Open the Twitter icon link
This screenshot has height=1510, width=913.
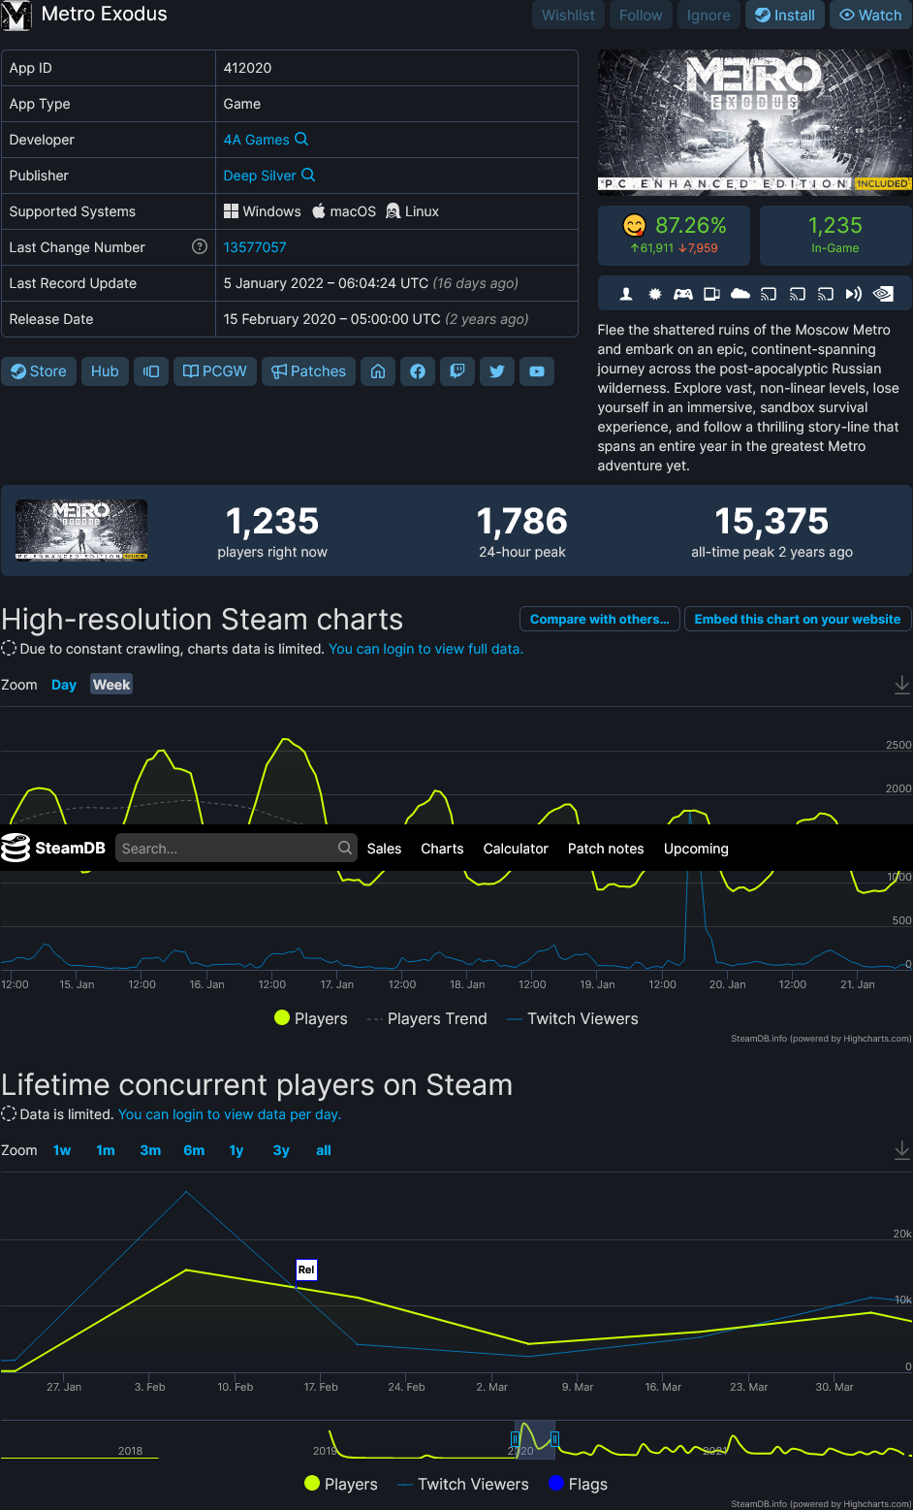[x=497, y=371]
